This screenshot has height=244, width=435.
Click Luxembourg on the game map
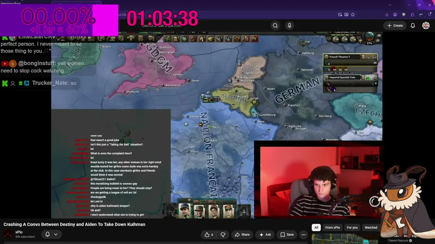coord(267,115)
